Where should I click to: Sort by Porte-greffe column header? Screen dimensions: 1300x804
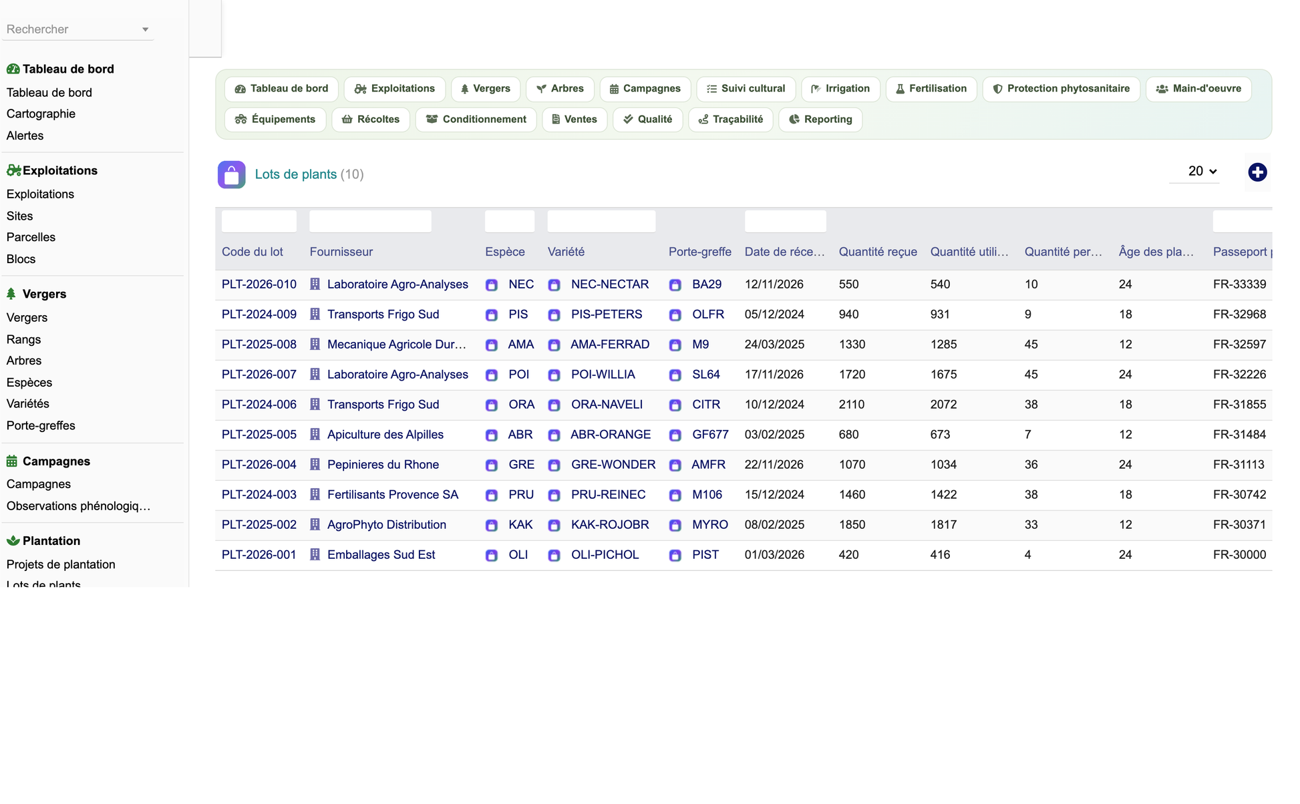point(700,252)
